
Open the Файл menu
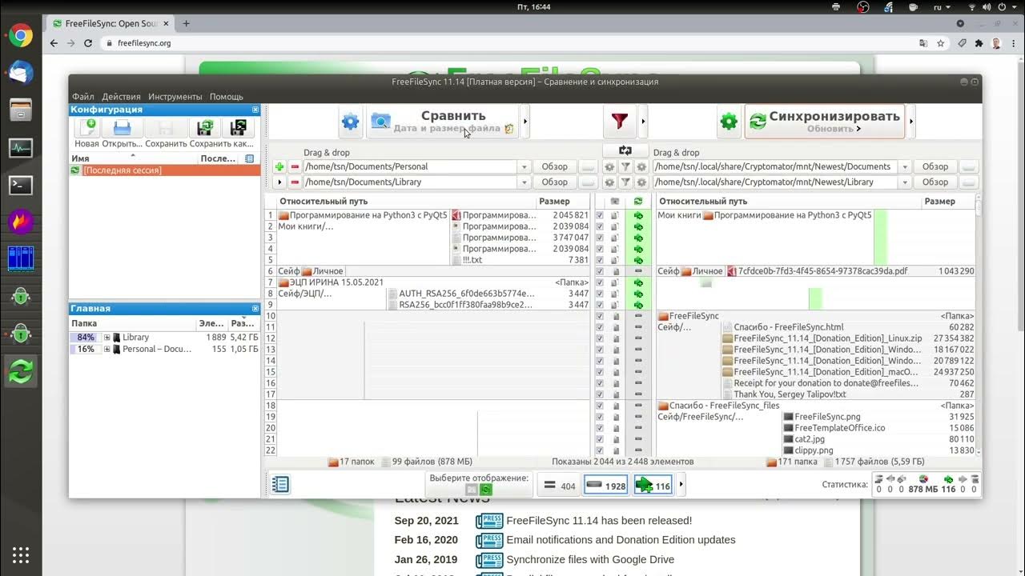coord(82,97)
